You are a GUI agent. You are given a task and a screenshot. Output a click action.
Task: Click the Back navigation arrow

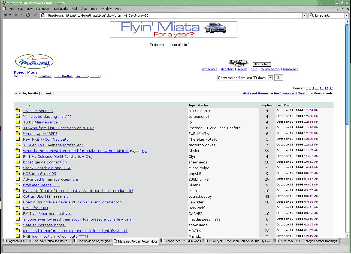(x=5, y=15)
